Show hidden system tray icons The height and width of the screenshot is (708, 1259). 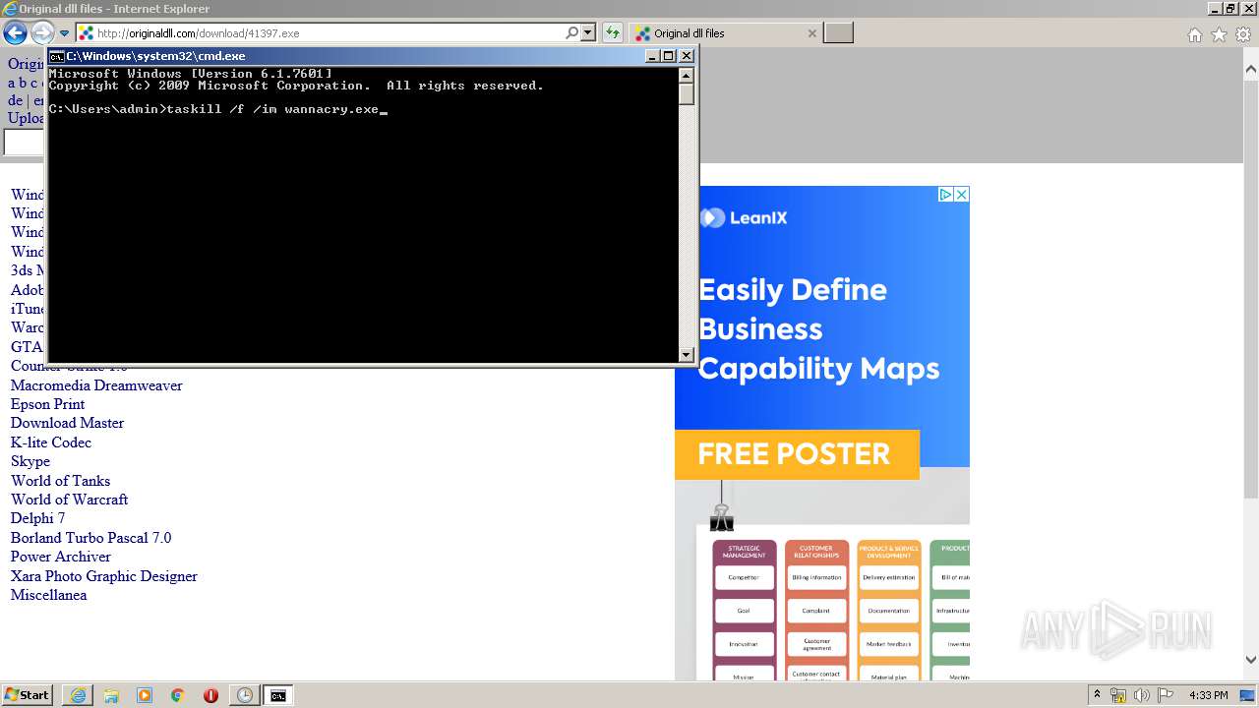tap(1097, 695)
